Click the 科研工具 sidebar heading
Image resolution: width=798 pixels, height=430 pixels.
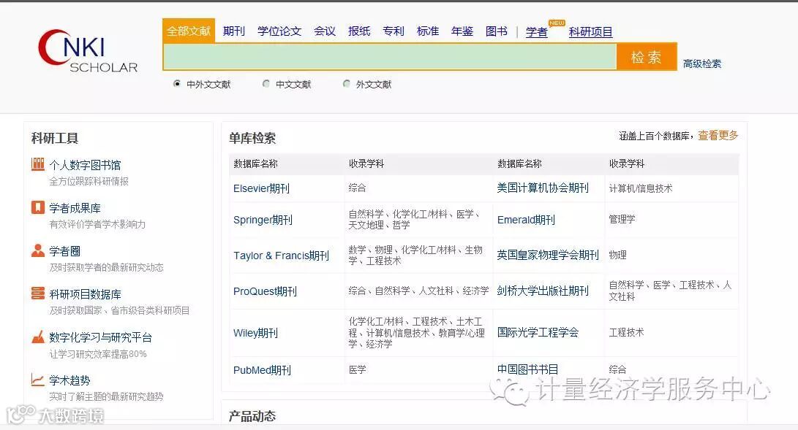click(x=54, y=138)
